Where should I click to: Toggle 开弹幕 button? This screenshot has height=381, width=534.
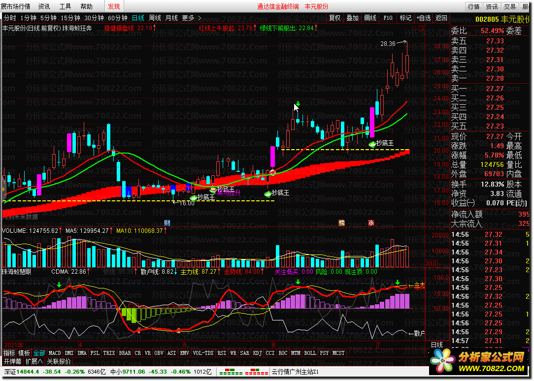13,361
